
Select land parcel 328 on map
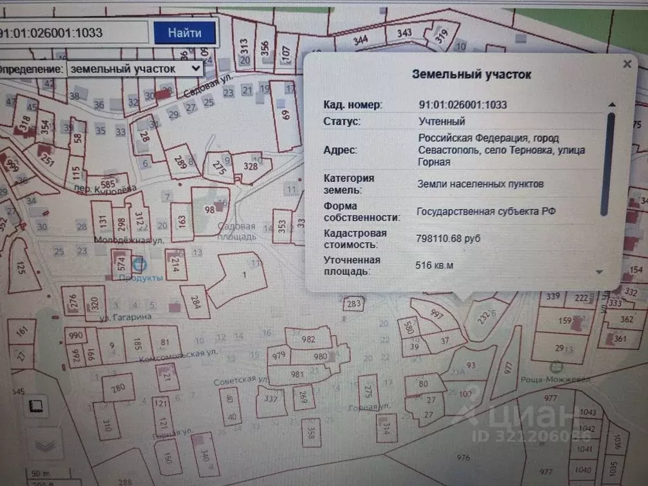[x=251, y=166]
